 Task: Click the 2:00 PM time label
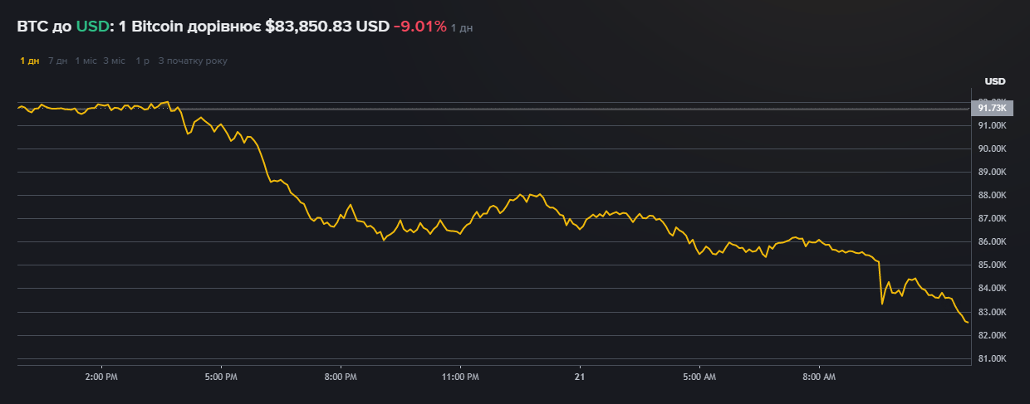tap(101, 377)
